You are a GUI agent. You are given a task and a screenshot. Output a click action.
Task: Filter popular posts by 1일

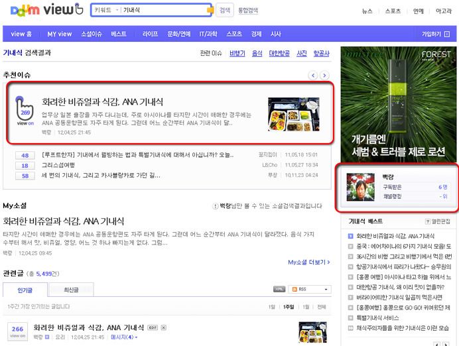(272, 307)
